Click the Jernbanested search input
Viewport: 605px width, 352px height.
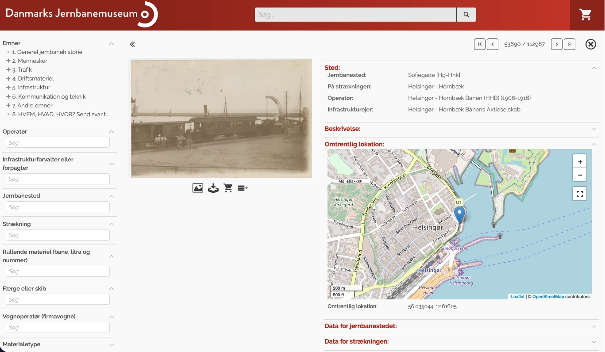58,207
